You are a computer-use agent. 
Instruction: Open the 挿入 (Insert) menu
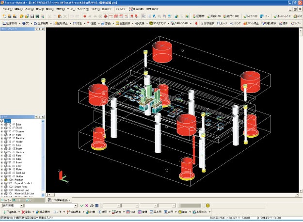(x=39, y=9)
